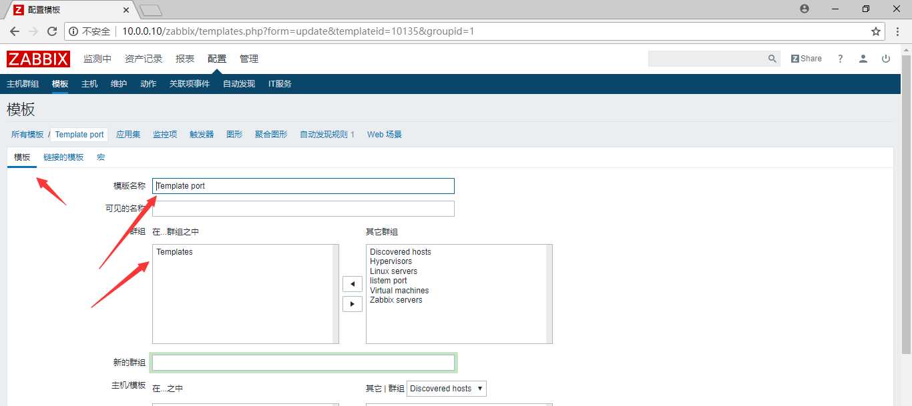Viewport: 912px width, 406px height.
Task: Select listem port in other groups
Action: 389,281
